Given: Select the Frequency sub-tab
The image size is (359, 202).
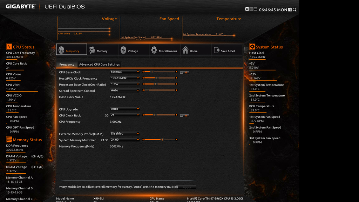Looking at the screenshot, I should tap(67, 65).
